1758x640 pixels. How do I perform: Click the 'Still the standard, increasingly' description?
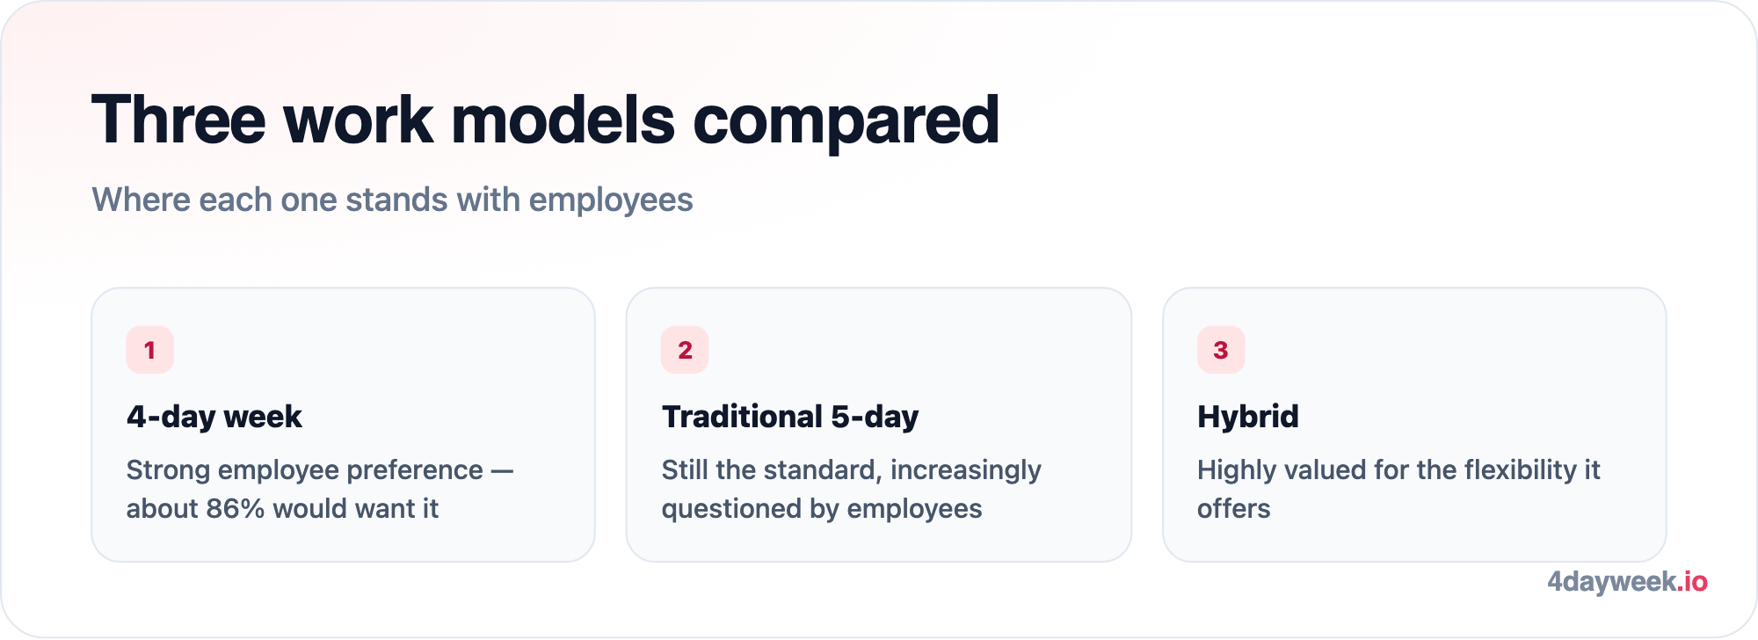pos(851,470)
